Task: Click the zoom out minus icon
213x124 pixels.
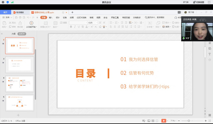Action: [179, 121]
